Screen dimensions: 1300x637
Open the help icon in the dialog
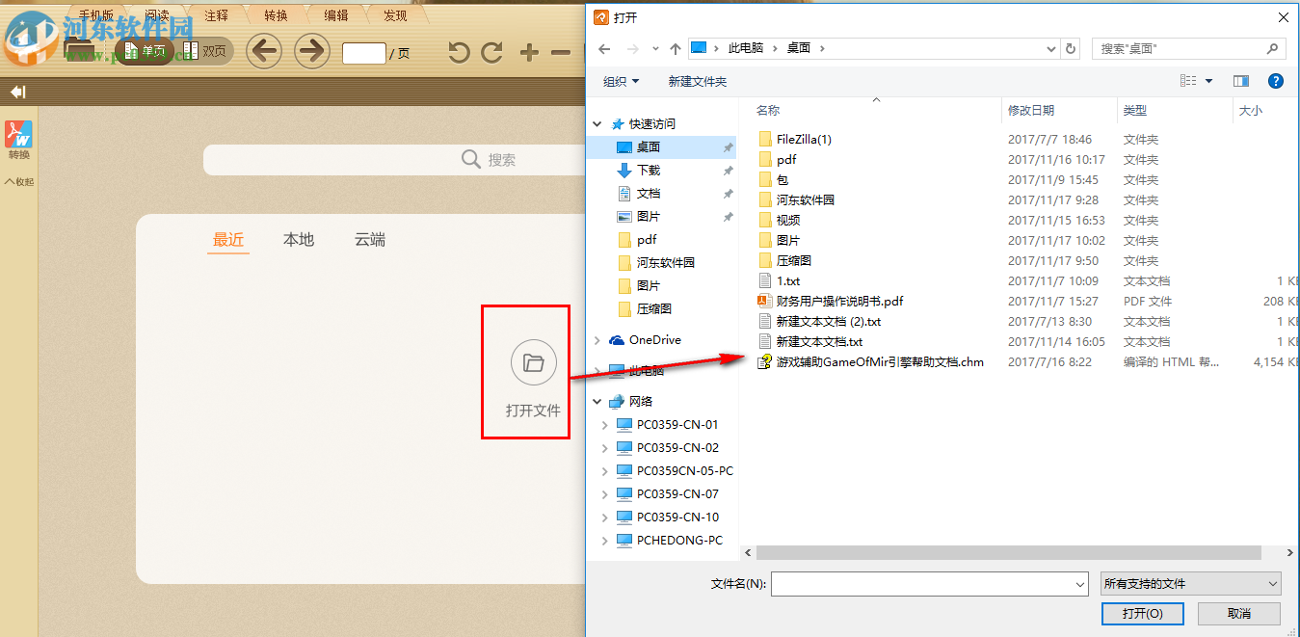click(x=1276, y=81)
